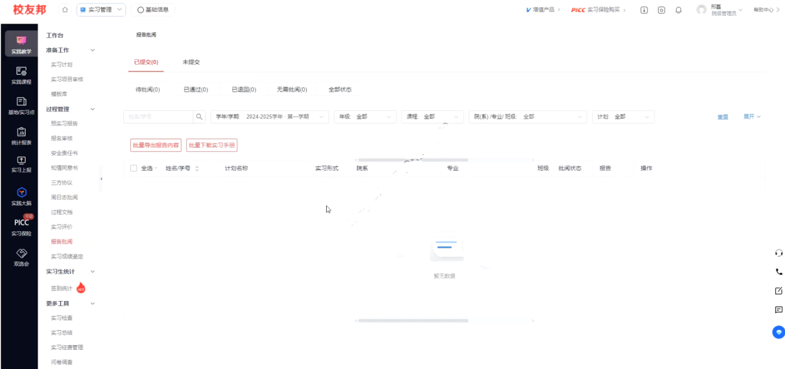This screenshot has height=369, width=785.
Task: Open 签到统计 menu item
Action: click(x=62, y=289)
